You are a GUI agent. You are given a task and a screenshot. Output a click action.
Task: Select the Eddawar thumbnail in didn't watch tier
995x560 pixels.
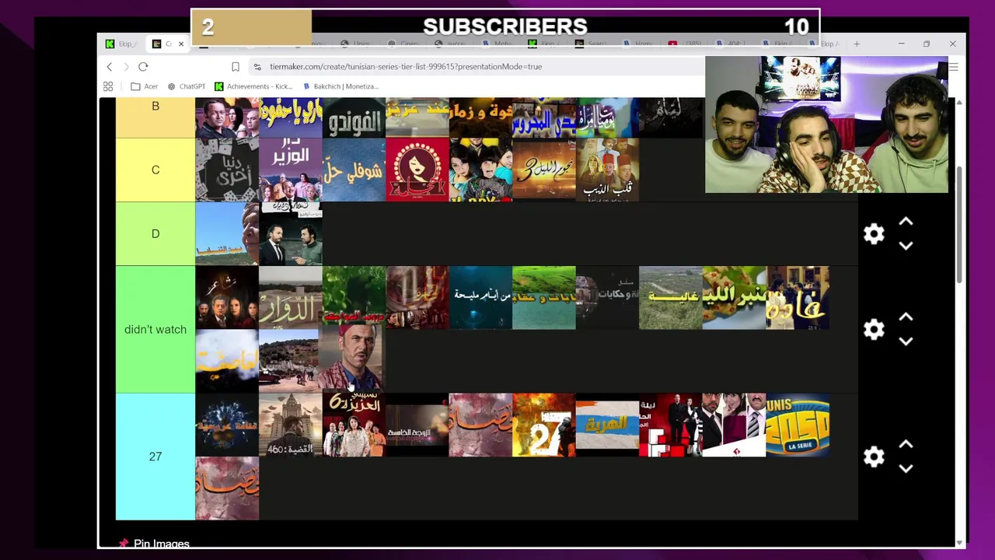[290, 298]
